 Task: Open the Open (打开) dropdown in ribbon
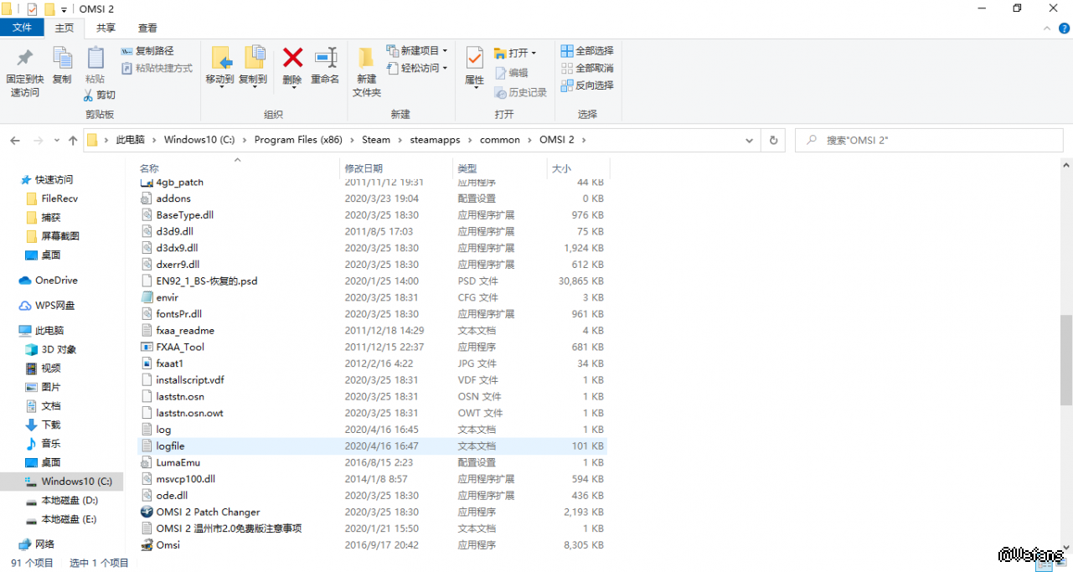click(515, 53)
